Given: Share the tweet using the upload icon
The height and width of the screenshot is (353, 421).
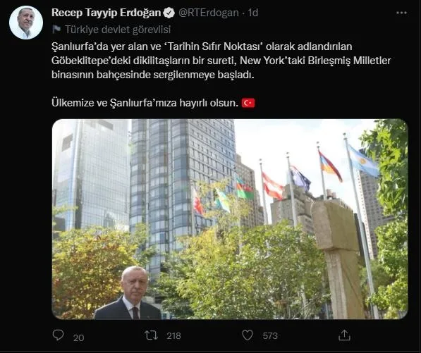Looking at the screenshot, I should tap(344, 335).
